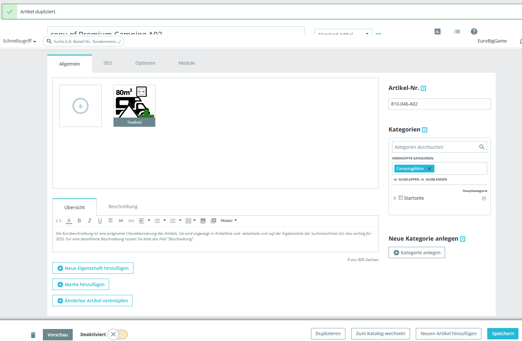Click the text alignment icon in editor
This screenshot has height=341, width=522.
click(x=142, y=221)
